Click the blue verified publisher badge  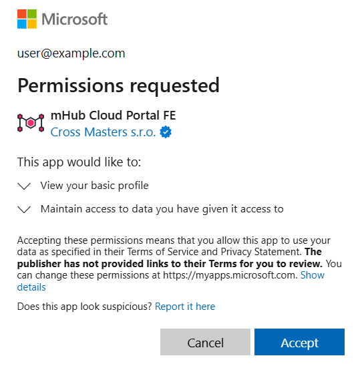click(166, 132)
